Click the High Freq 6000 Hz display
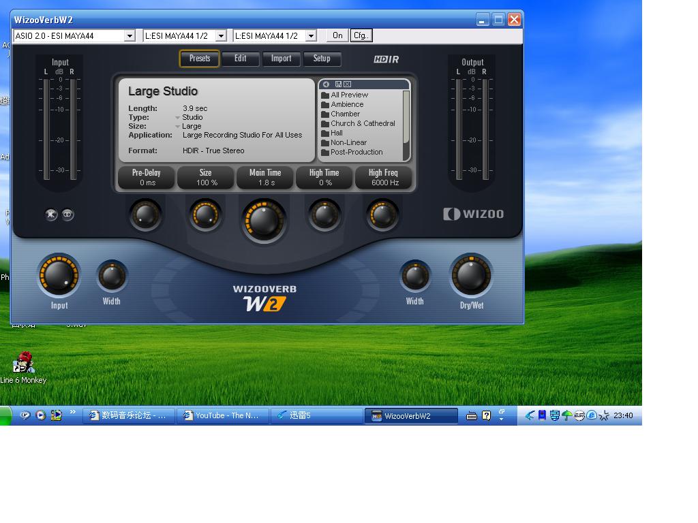 pyautogui.click(x=384, y=178)
